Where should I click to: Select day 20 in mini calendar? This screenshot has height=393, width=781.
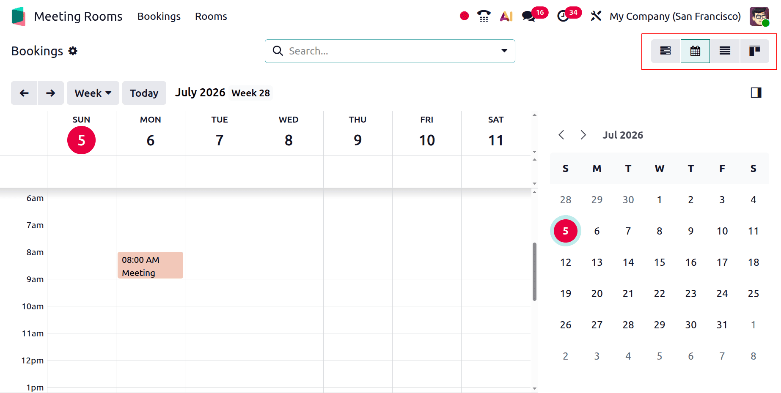[597, 293]
